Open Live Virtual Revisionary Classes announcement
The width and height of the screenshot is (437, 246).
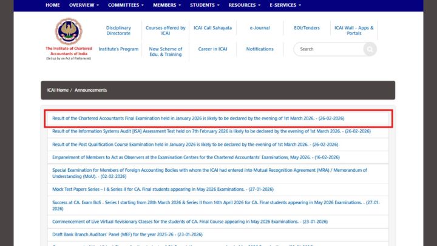190,222
